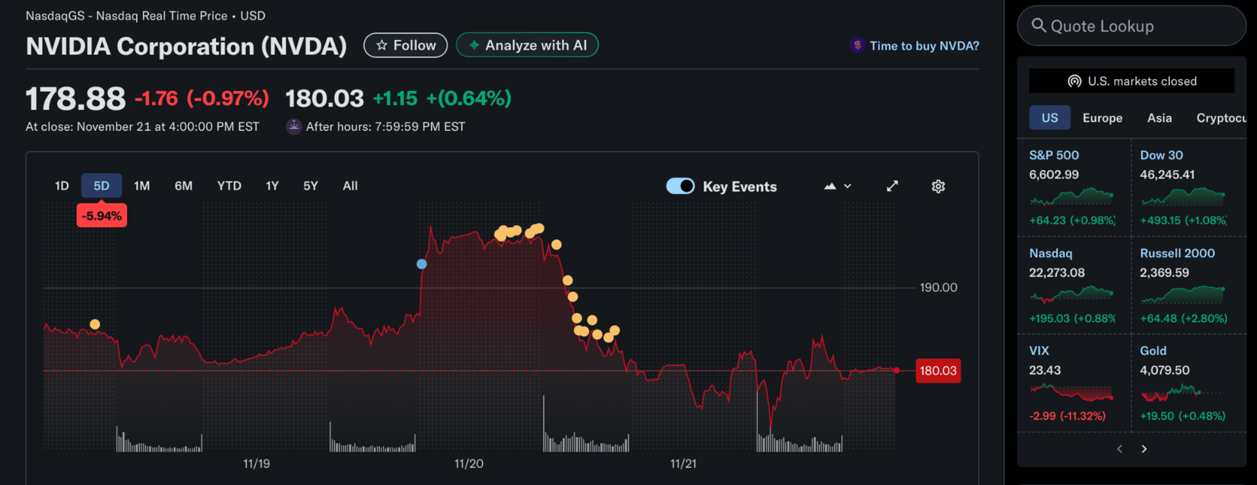Open the chart type dropdown
This screenshot has height=485, width=1257.
click(837, 187)
